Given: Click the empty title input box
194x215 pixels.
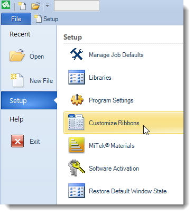Looking at the screenshot, I should pyautogui.click(x=77, y=6).
